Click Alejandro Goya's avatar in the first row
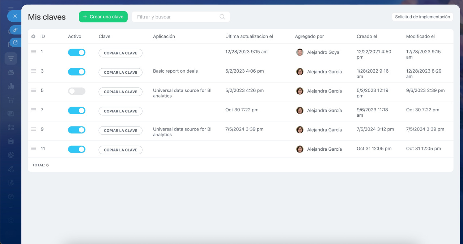This screenshot has width=463, height=244. click(300, 52)
